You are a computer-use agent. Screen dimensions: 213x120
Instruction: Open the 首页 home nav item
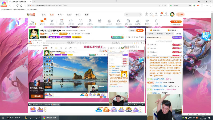[x=43, y=15]
